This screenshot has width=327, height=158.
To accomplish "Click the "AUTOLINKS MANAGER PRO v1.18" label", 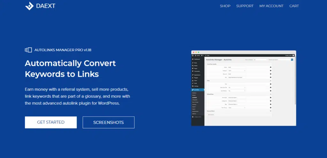I will [63, 50].
